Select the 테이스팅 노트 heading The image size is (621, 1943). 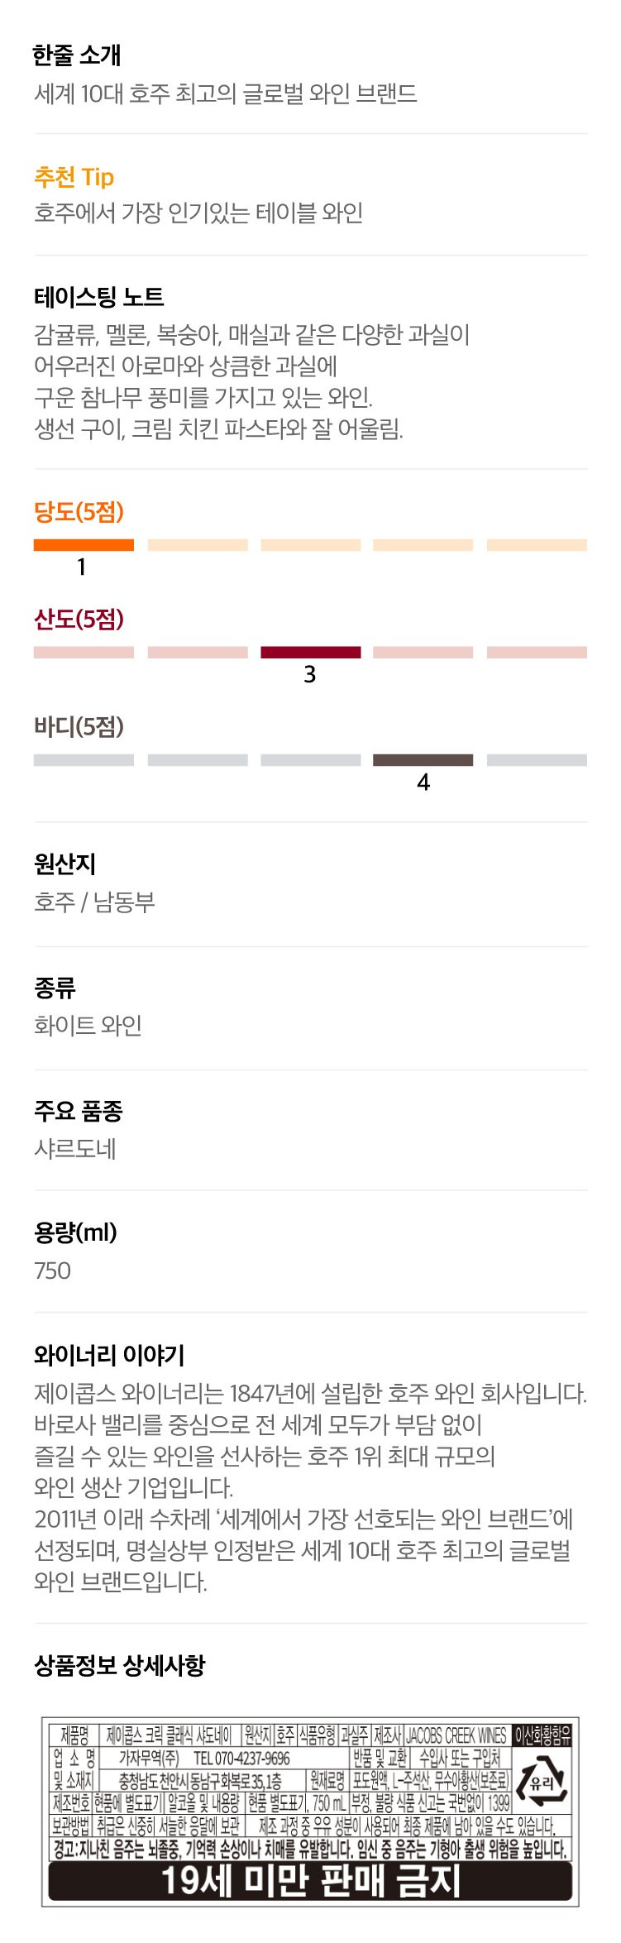point(98,297)
